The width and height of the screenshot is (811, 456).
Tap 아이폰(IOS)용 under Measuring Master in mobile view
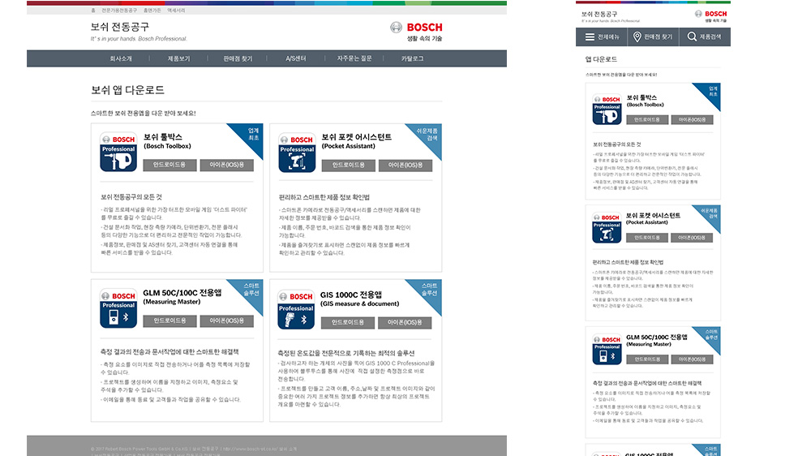point(692,359)
